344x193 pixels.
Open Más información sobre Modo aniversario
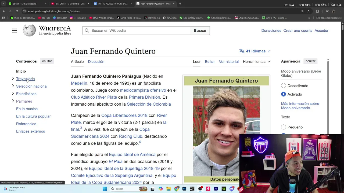click(x=300, y=106)
